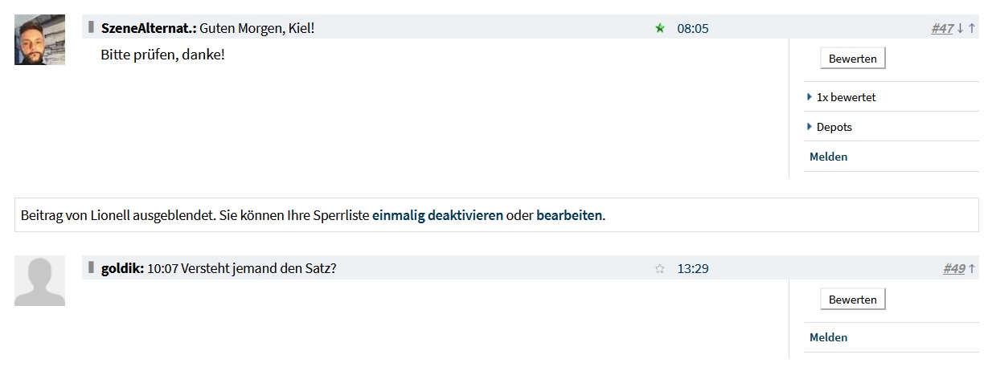Jump down using arrow beside #47
Image resolution: width=988 pixels, height=367 pixels.
[960, 28]
